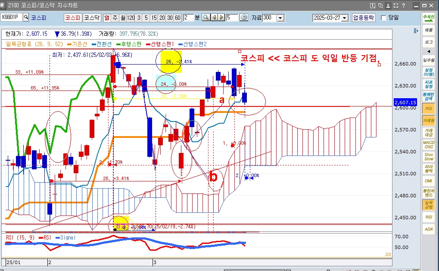Toggle the ADX indicator button
This screenshot has width=439, height=271.
click(x=428, y=229)
